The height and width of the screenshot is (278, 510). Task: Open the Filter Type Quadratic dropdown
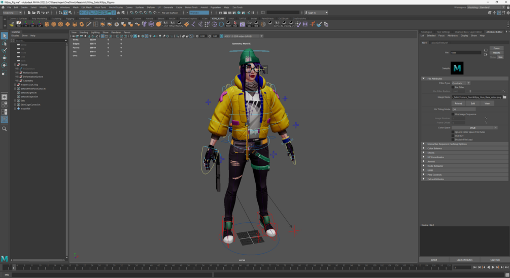(461, 83)
